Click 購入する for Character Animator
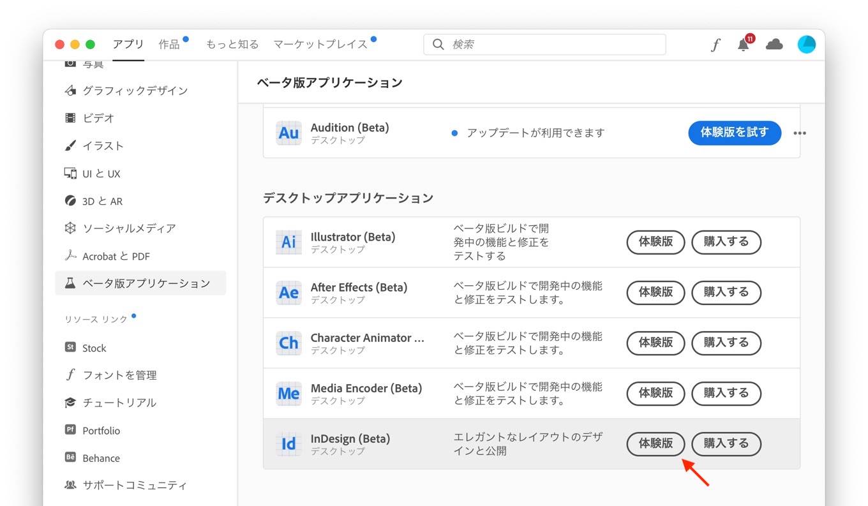The width and height of the screenshot is (868, 506). coord(726,343)
